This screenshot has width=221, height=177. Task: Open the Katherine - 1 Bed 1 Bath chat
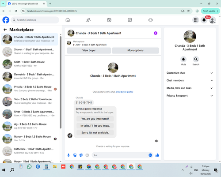[30, 151]
